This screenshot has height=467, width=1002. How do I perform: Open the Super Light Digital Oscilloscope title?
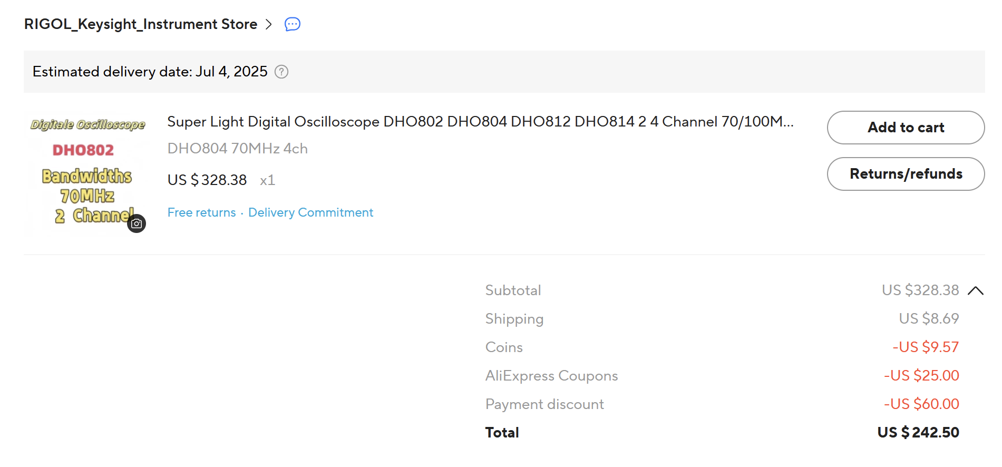(480, 122)
